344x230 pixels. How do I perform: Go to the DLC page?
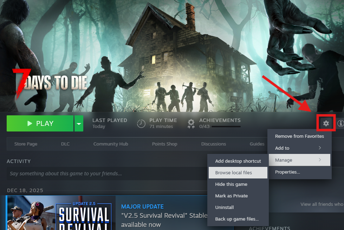click(65, 144)
